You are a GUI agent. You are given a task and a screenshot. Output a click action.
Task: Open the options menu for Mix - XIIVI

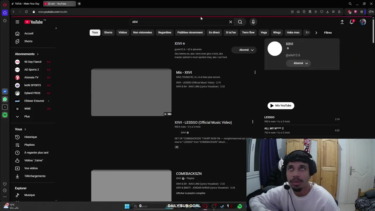(x=255, y=72)
